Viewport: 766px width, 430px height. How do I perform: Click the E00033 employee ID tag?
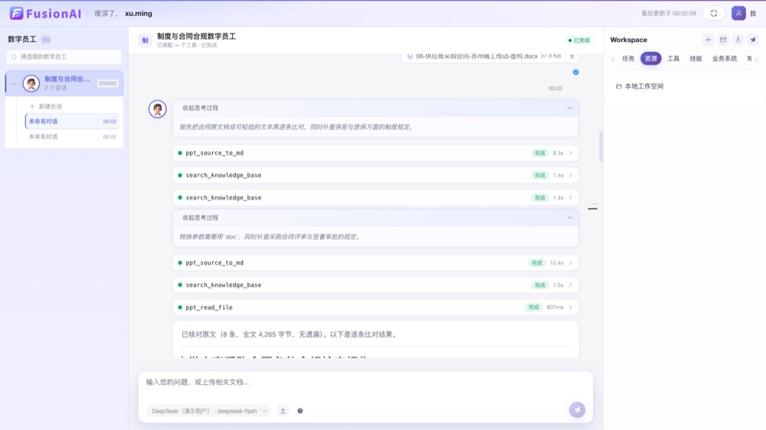click(x=107, y=83)
